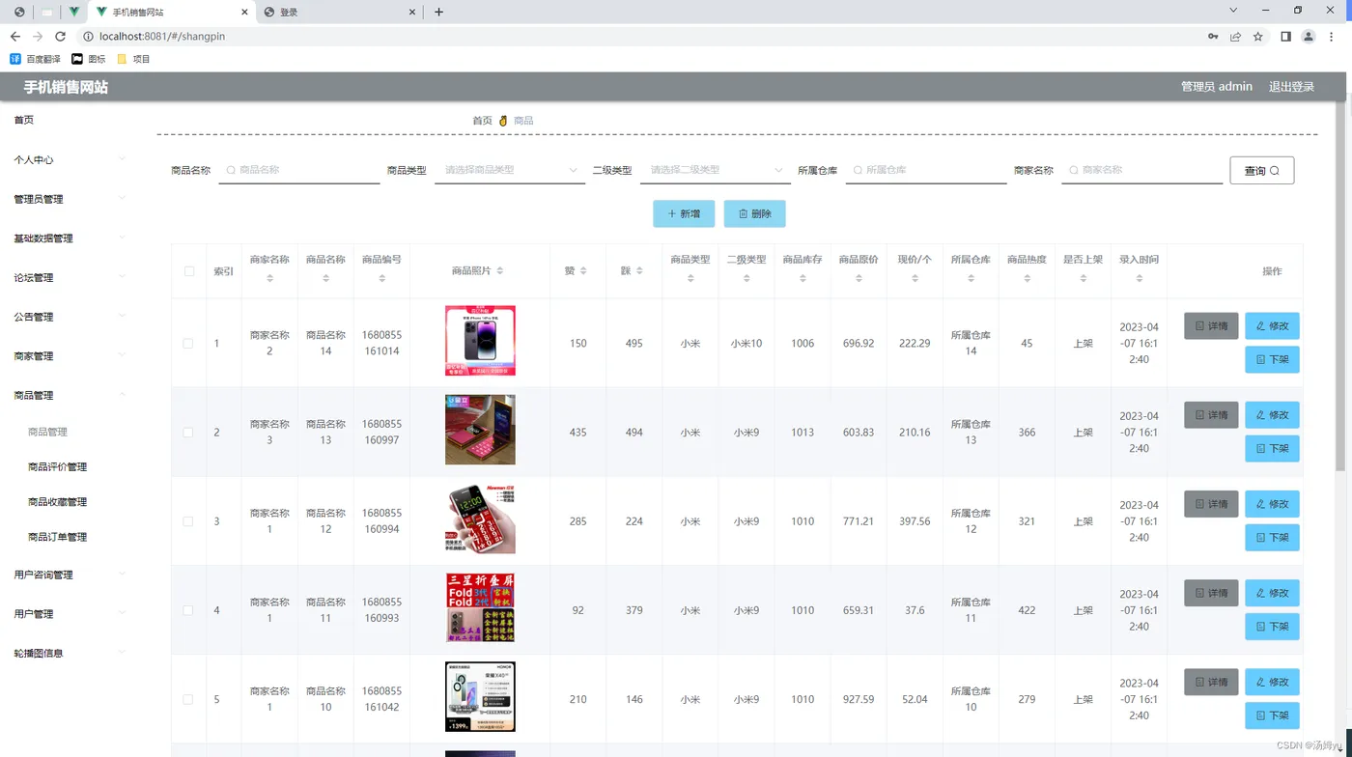The image size is (1352, 757).
Task: Expand the 商家管理 sidebar menu
Action: [70, 356]
